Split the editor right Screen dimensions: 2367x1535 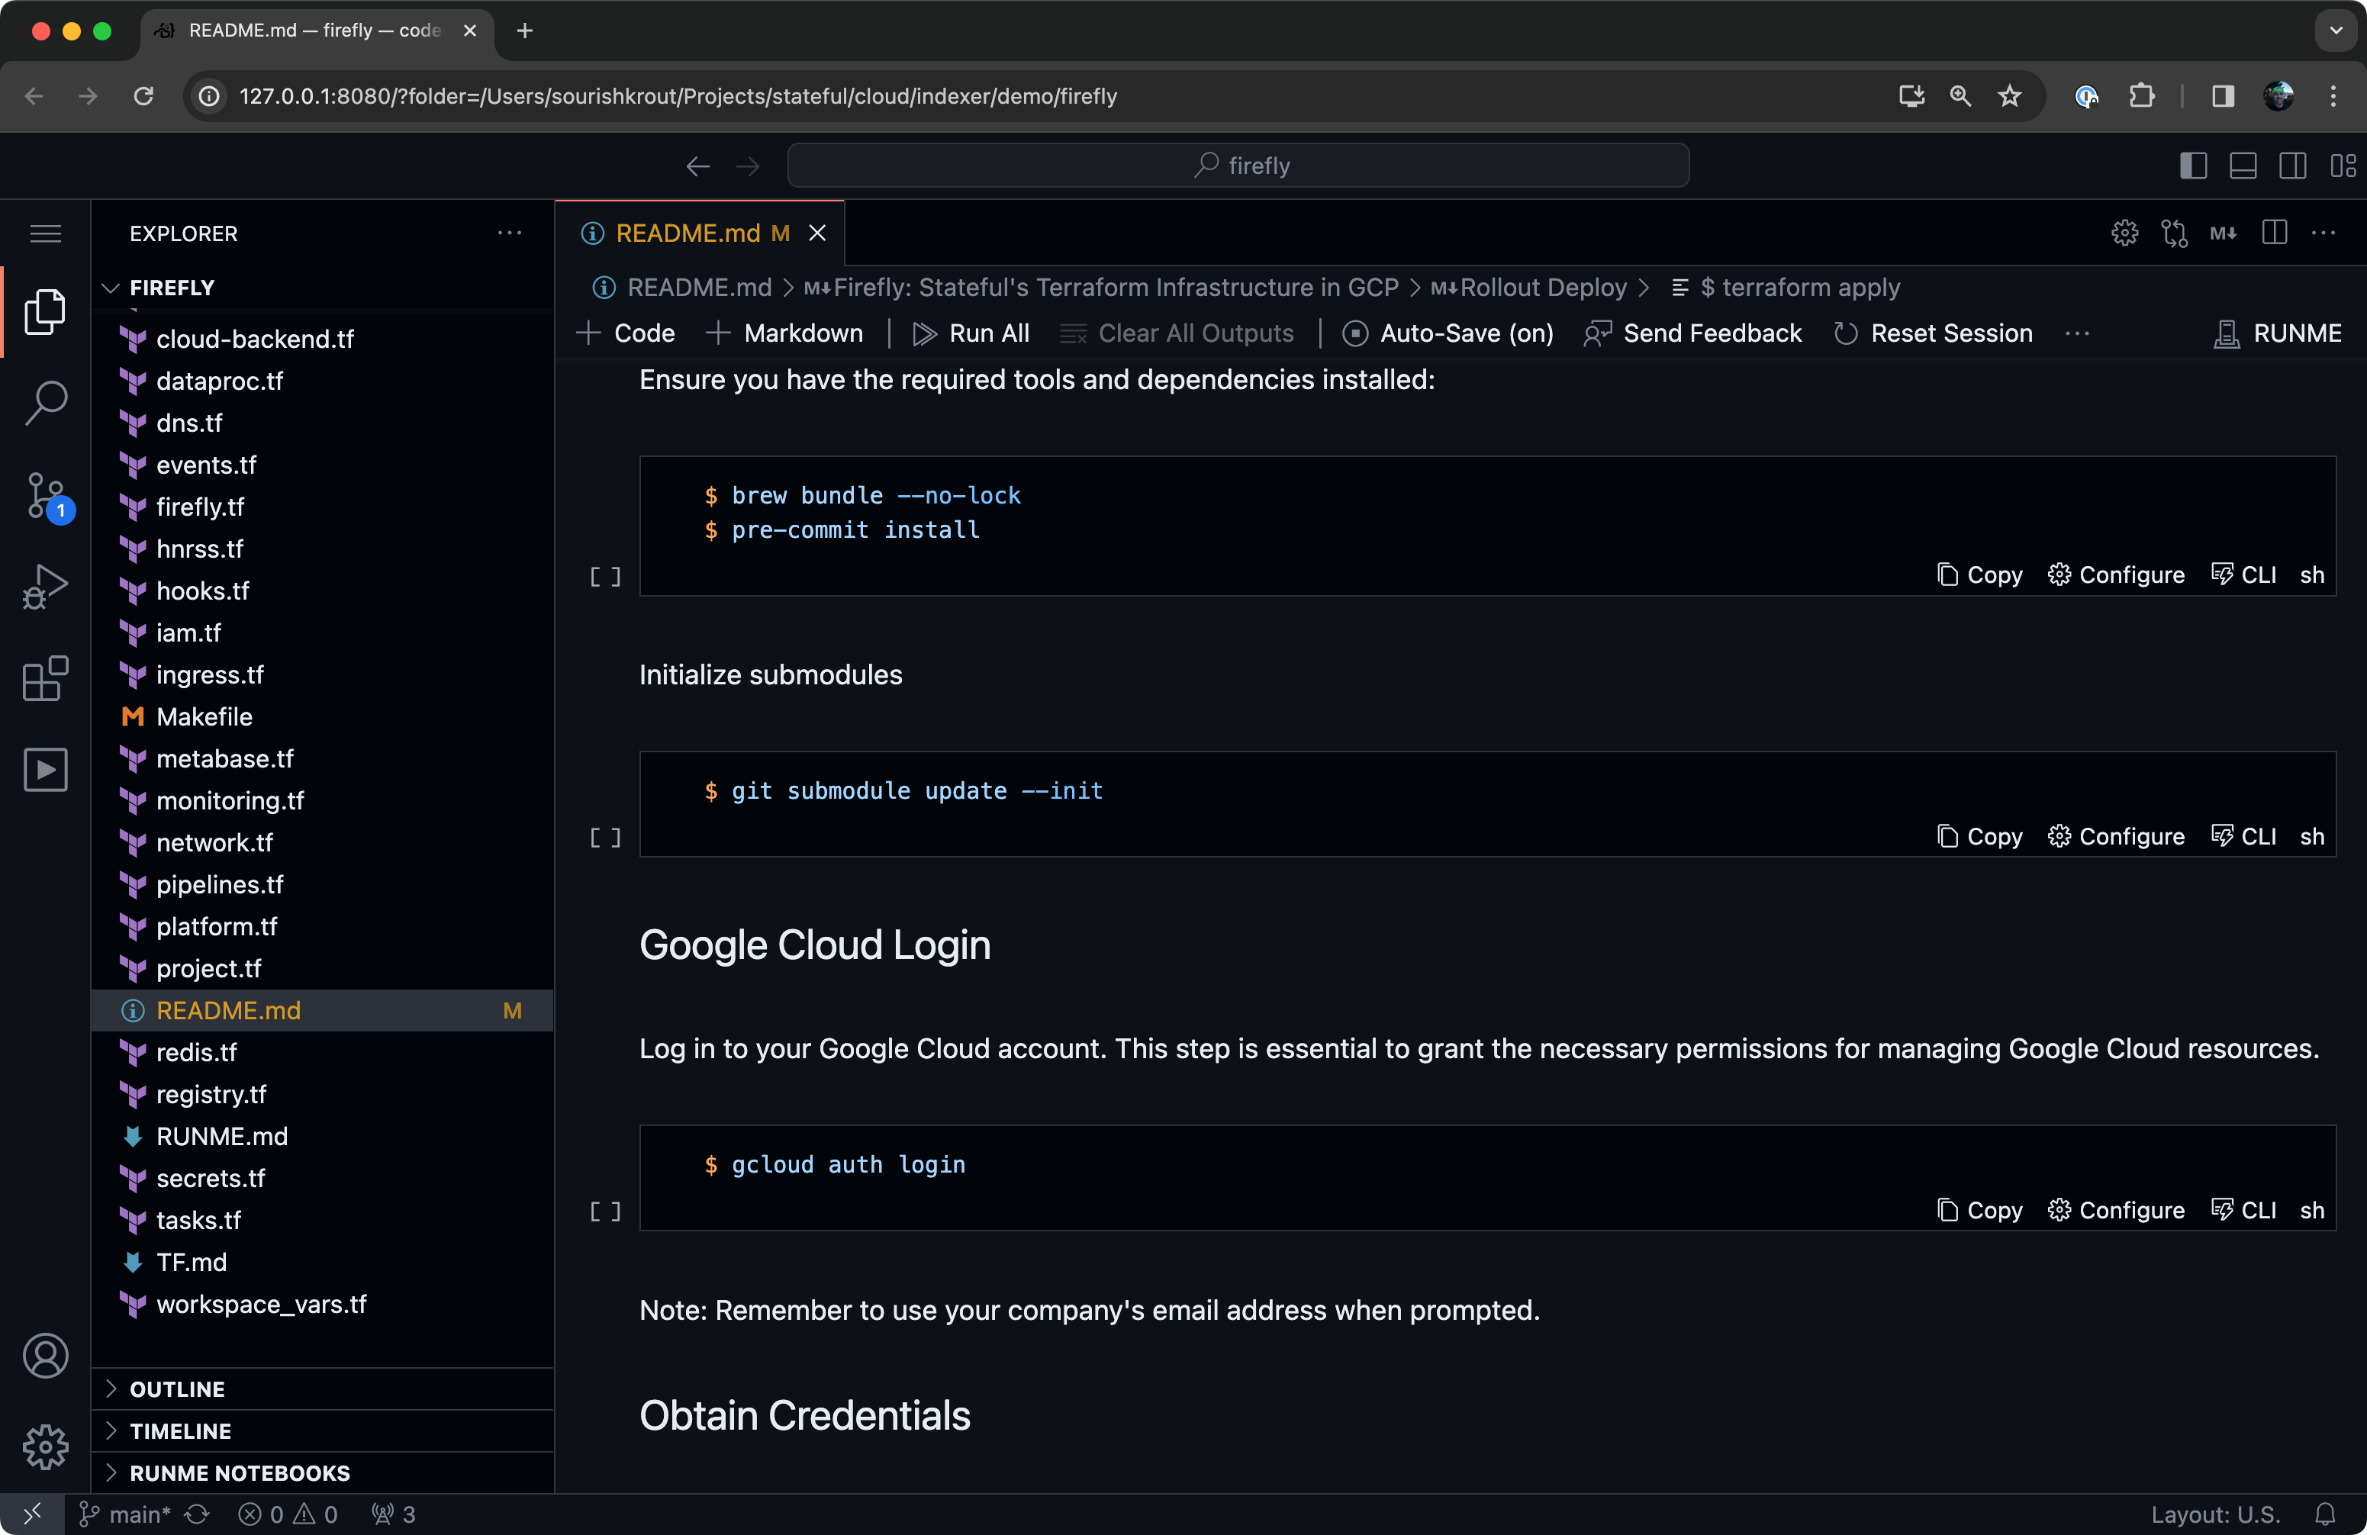click(x=2273, y=233)
